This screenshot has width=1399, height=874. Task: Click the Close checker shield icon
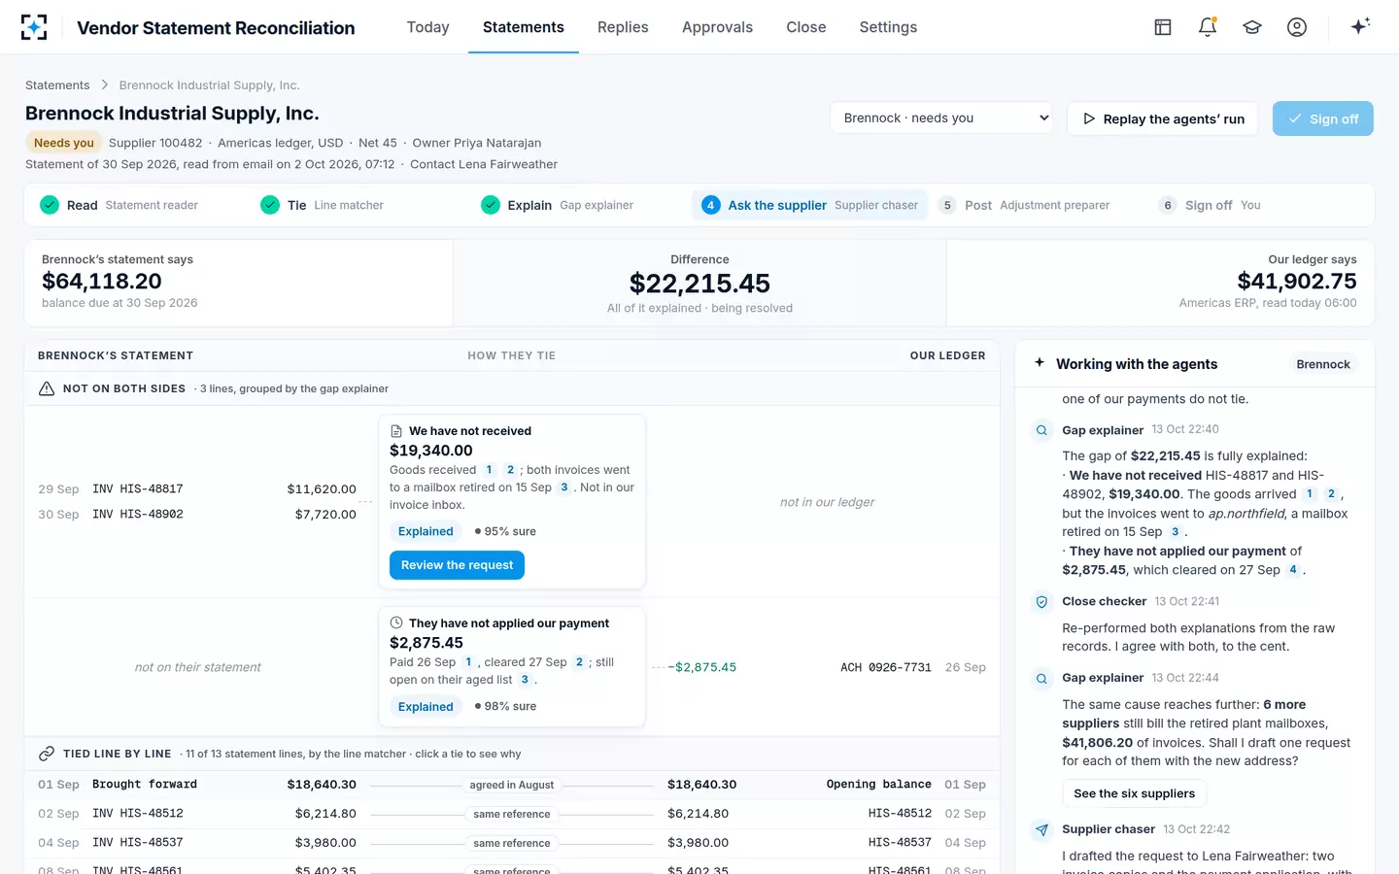(x=1041, y=602)
